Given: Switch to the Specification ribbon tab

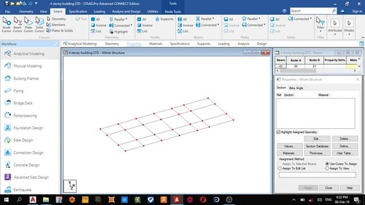Looking at the screenshot, I should tap(78, 11).
